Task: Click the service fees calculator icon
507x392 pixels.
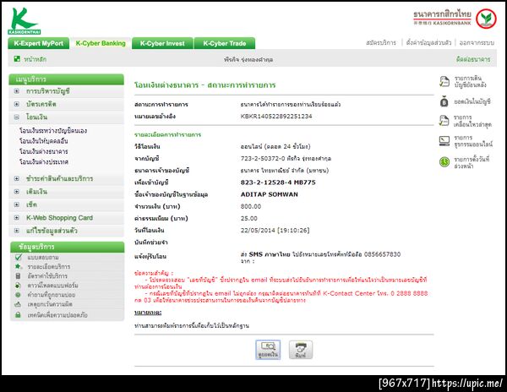Action: coord(18,276)
